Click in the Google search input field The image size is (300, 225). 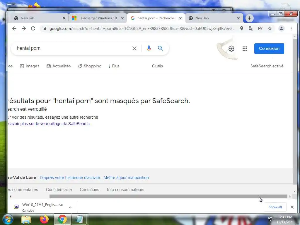click(73, 48)
